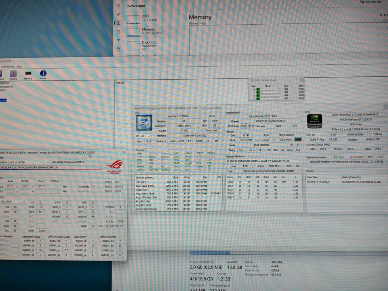Click the tWRPRE value 44
This screenshot has height=291, width=388.
point(93,217)
